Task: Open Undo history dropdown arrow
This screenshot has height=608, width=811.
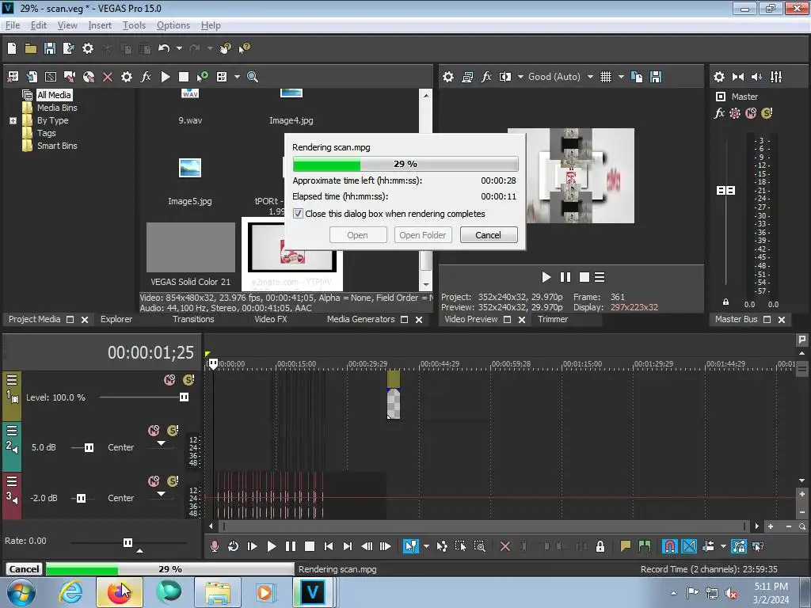Action: (179, 48)
